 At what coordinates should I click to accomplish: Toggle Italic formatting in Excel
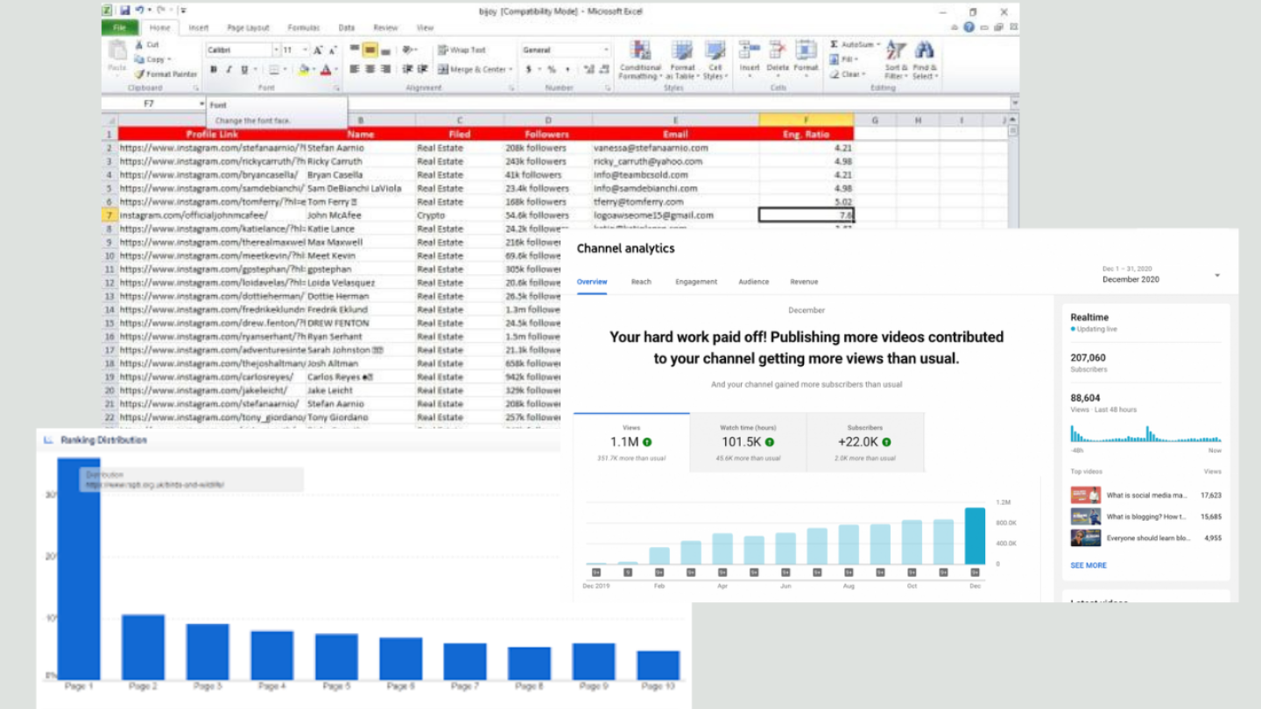coord(229,69)
